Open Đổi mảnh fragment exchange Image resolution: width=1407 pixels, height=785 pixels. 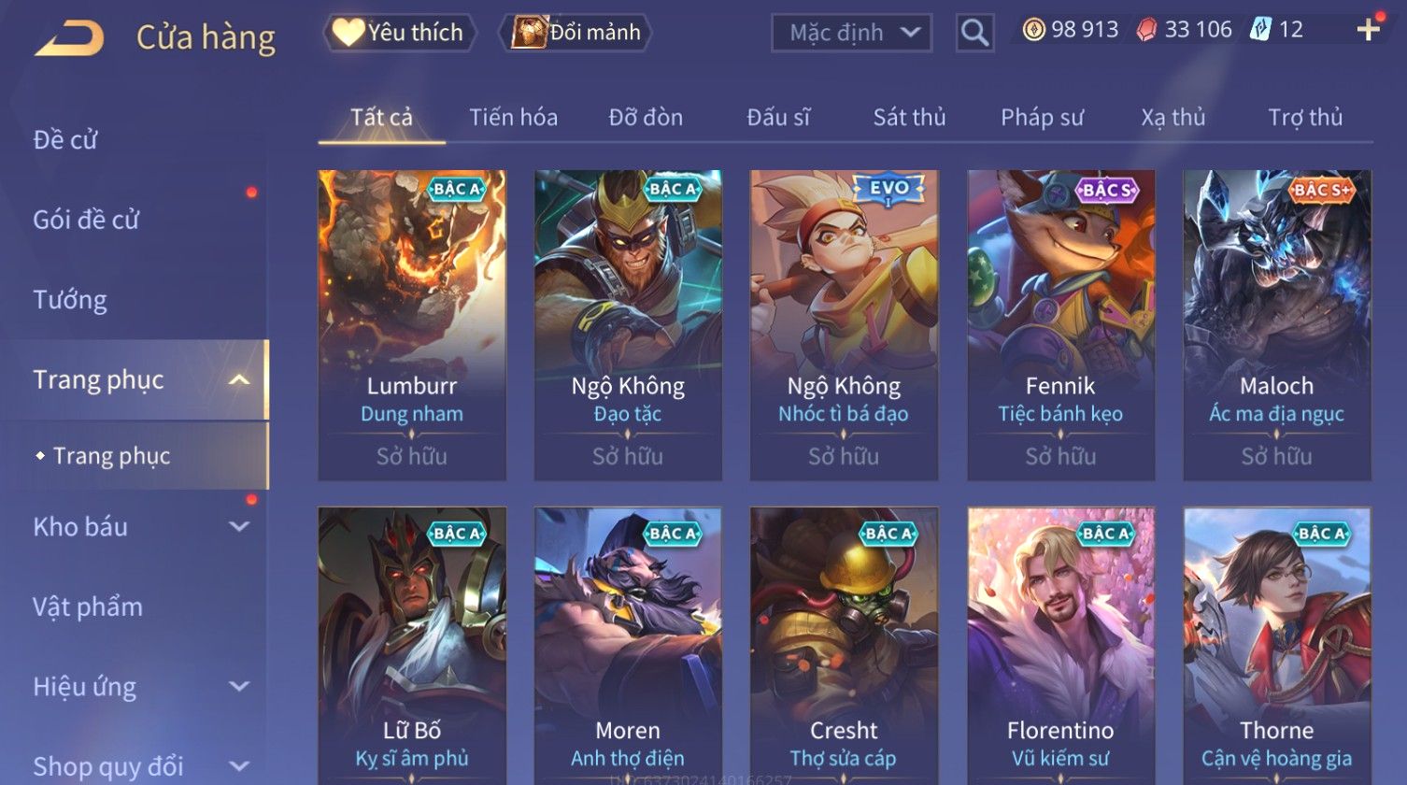tap(576, 33)
